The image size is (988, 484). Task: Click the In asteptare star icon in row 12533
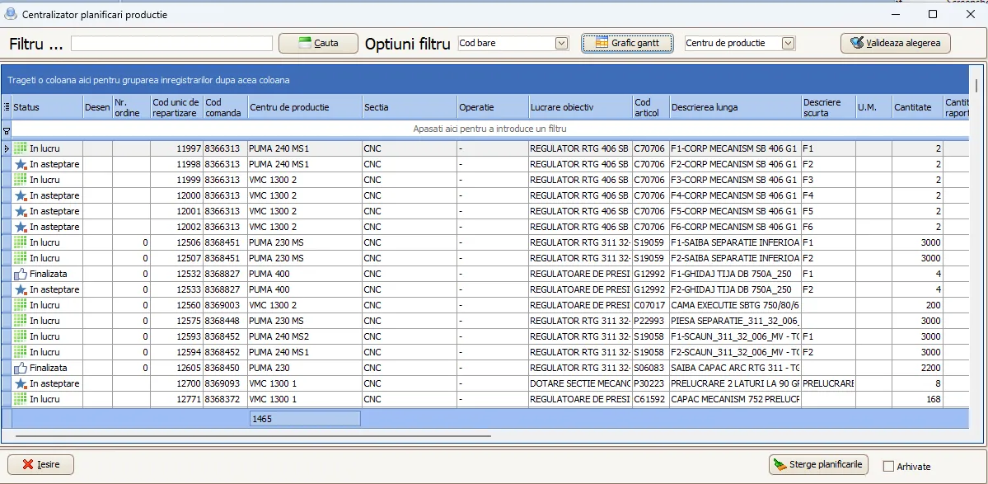21,289
